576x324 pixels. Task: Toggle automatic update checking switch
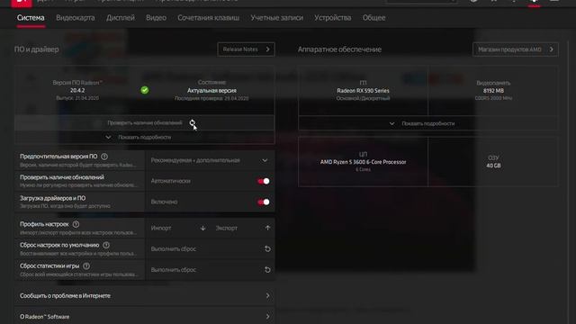pyautogui.click(x=264, y=181)
